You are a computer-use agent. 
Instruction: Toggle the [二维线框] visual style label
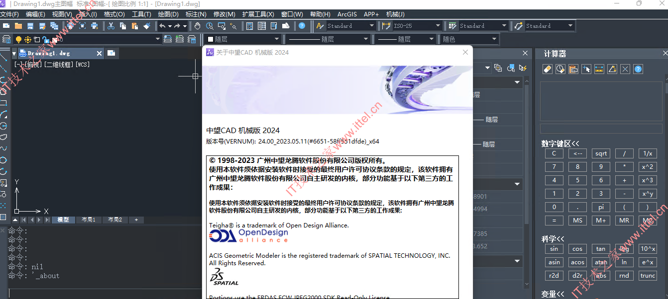pos(59,65)
